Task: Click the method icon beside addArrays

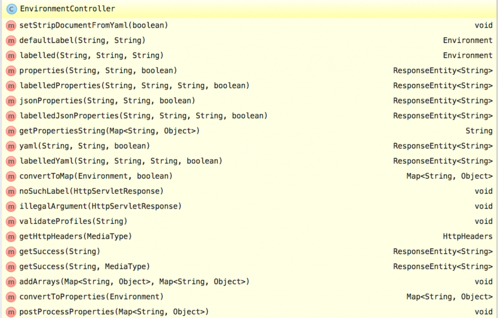Action: point(10,281)
